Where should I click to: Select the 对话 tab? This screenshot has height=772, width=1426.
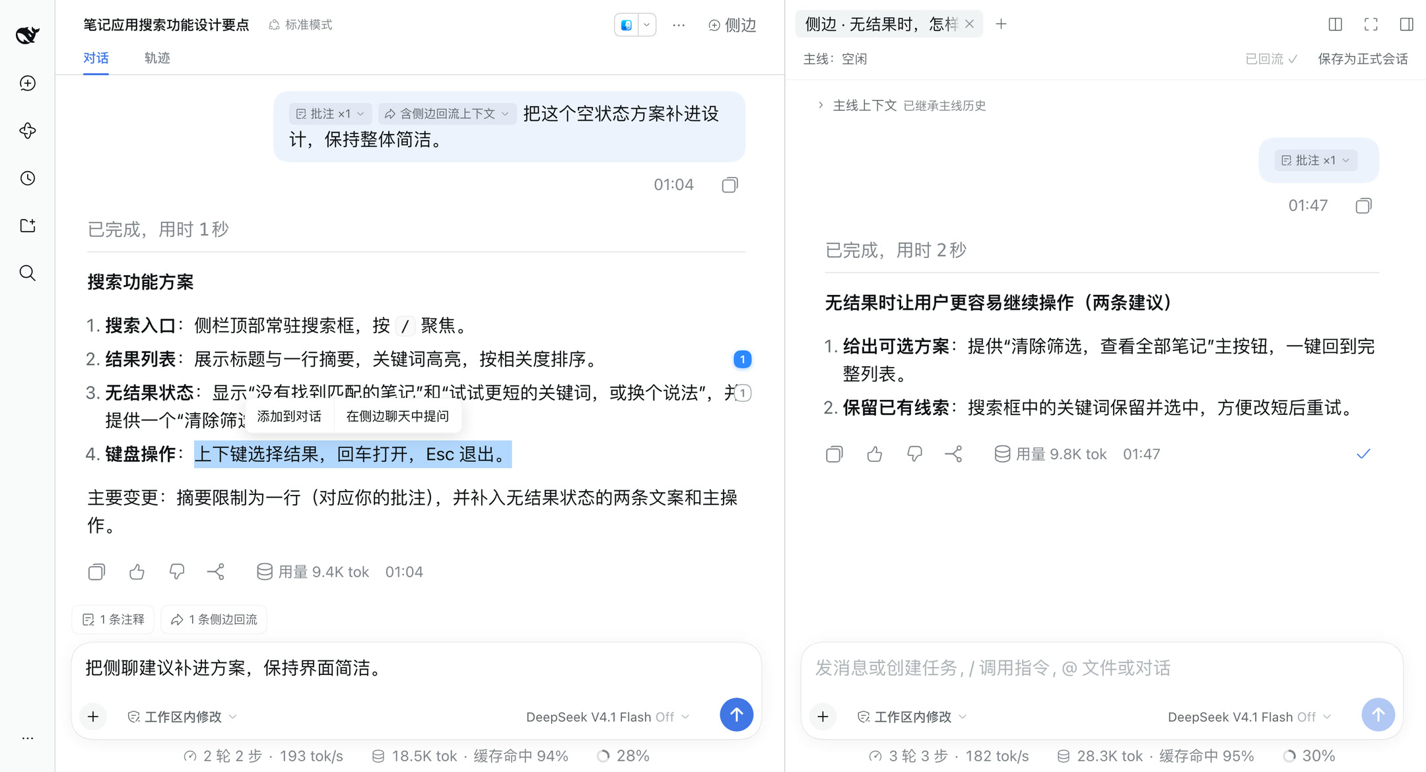96,58
